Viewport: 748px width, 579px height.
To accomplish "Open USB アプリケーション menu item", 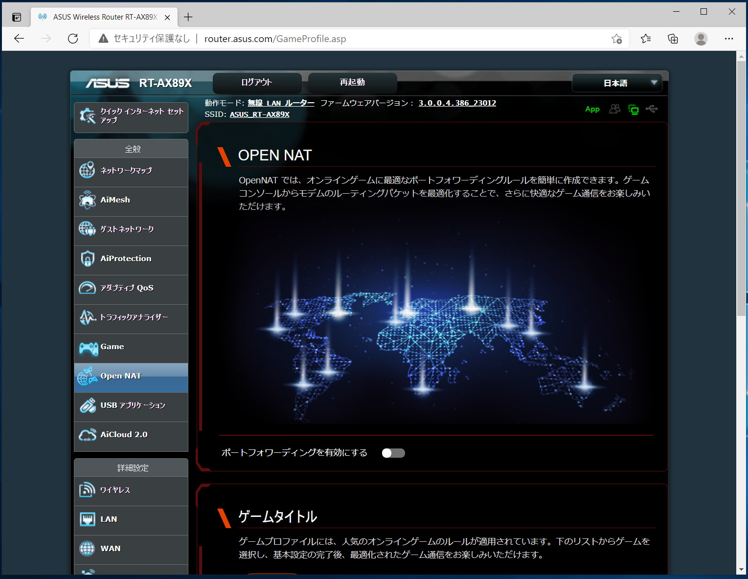I will tap(131, 407).
